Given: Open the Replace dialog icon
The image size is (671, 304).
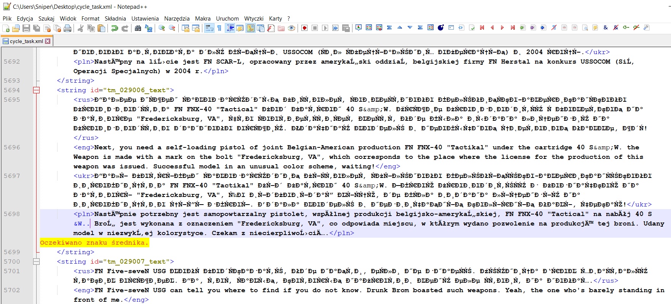Looking at the screenshot, I should click(x=148, y=28).
